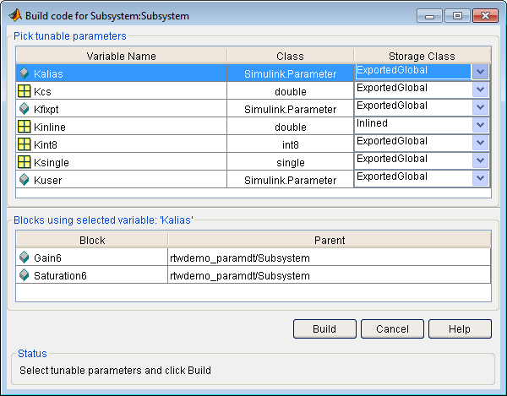The width and height of the screenshot is (507, 396).
Task: Click ExportedGlobal value in Kint8 row
Action: point(392,141)
